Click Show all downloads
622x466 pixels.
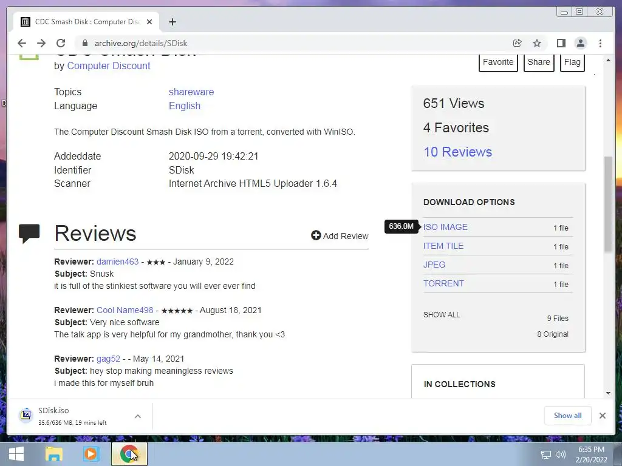pos(568,415)
